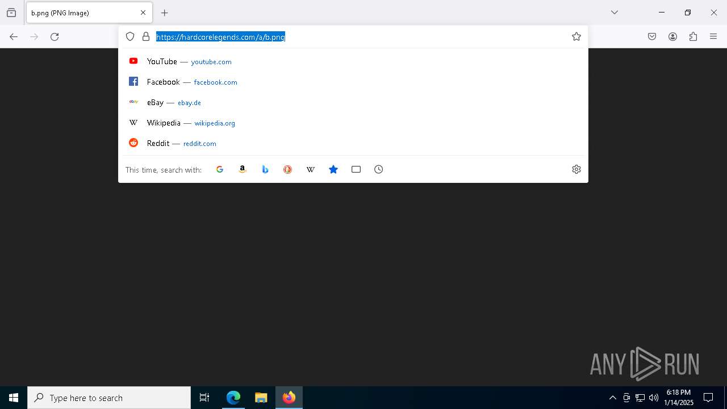Search this time with Amazon
Image resolution: width=727 pixels, height=409 pixels.
[243, 169]
